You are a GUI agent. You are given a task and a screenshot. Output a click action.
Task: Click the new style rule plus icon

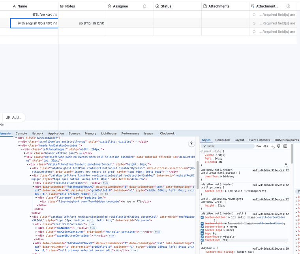click(272, 146)
